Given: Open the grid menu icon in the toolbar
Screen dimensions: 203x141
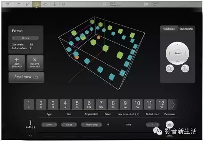Looking at the screenshot, I should pyautogui.click(x=8, y=5).
